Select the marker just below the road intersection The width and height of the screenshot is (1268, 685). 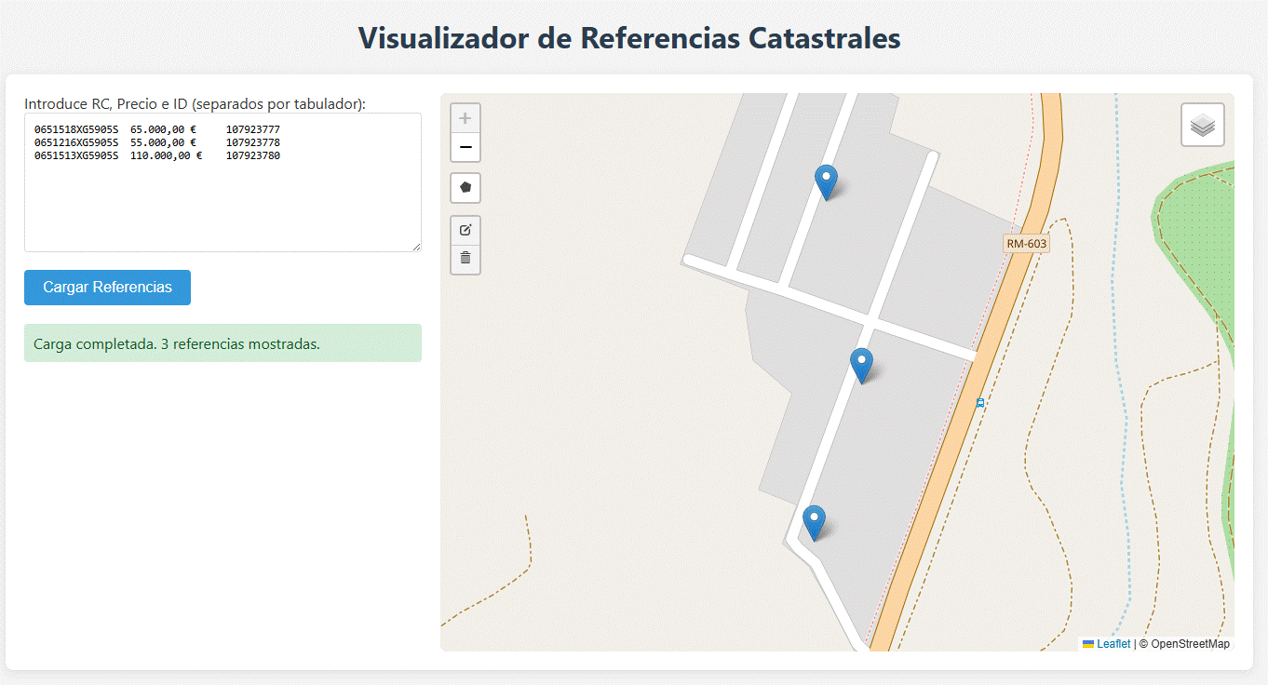861,364
